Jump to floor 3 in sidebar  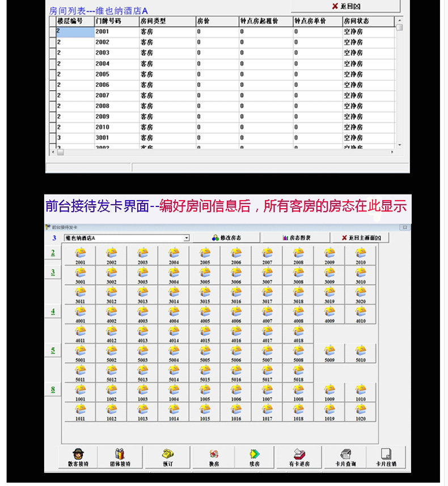53,272
